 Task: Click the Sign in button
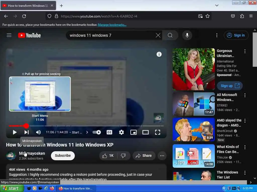point(236,35)
